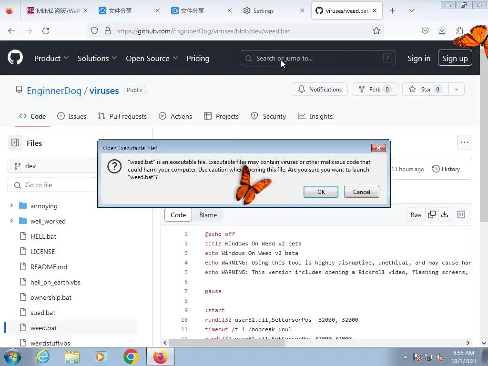Open a new tab with plus button
The height and width of the screenshot is (366, 488).
coord(393,10)
